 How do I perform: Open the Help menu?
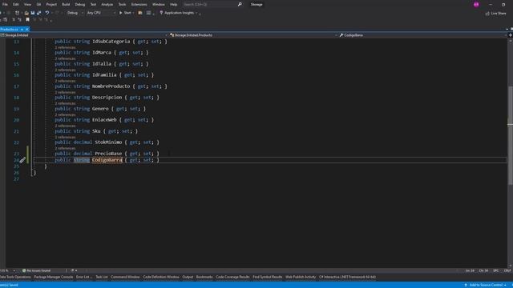coord(173,4)
